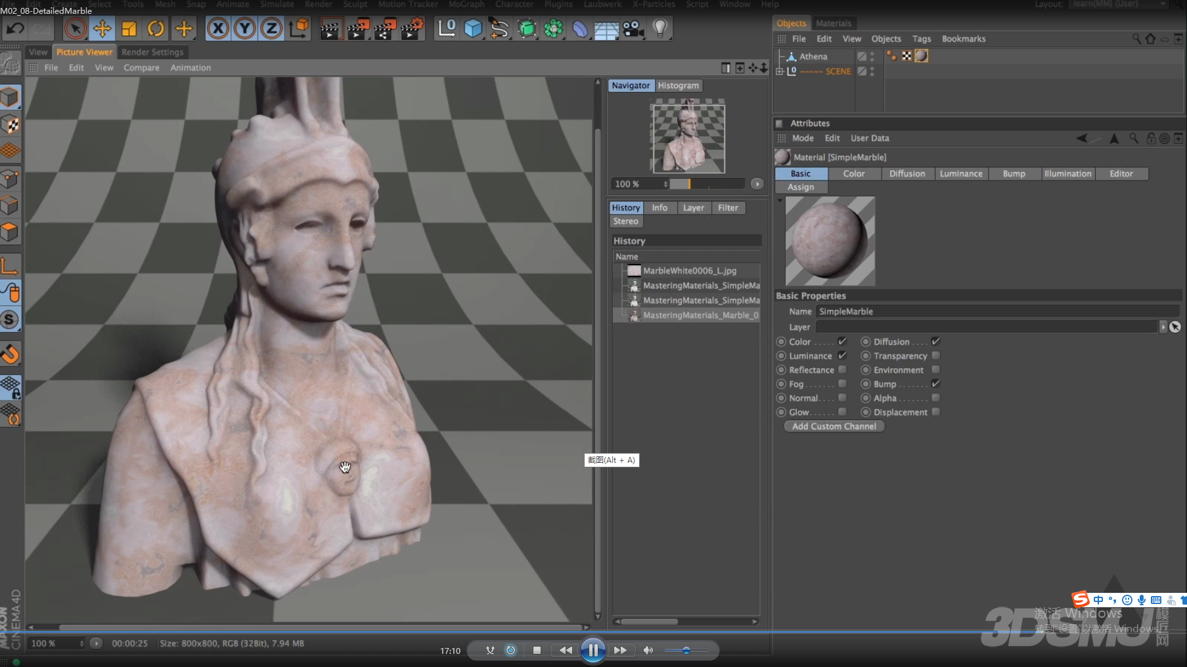Image resolution: width=1187 pixels, height=667 pixels.
Task: Toggle Z axis lock
Action: pos(271,29)
